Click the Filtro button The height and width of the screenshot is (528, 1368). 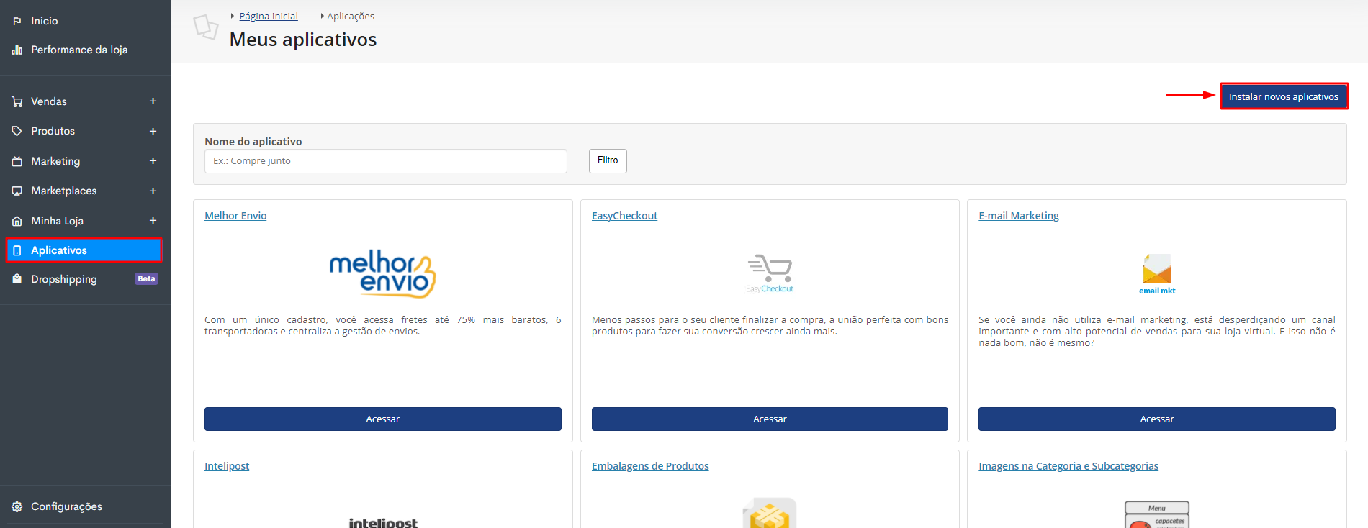(x=608, y=160)
